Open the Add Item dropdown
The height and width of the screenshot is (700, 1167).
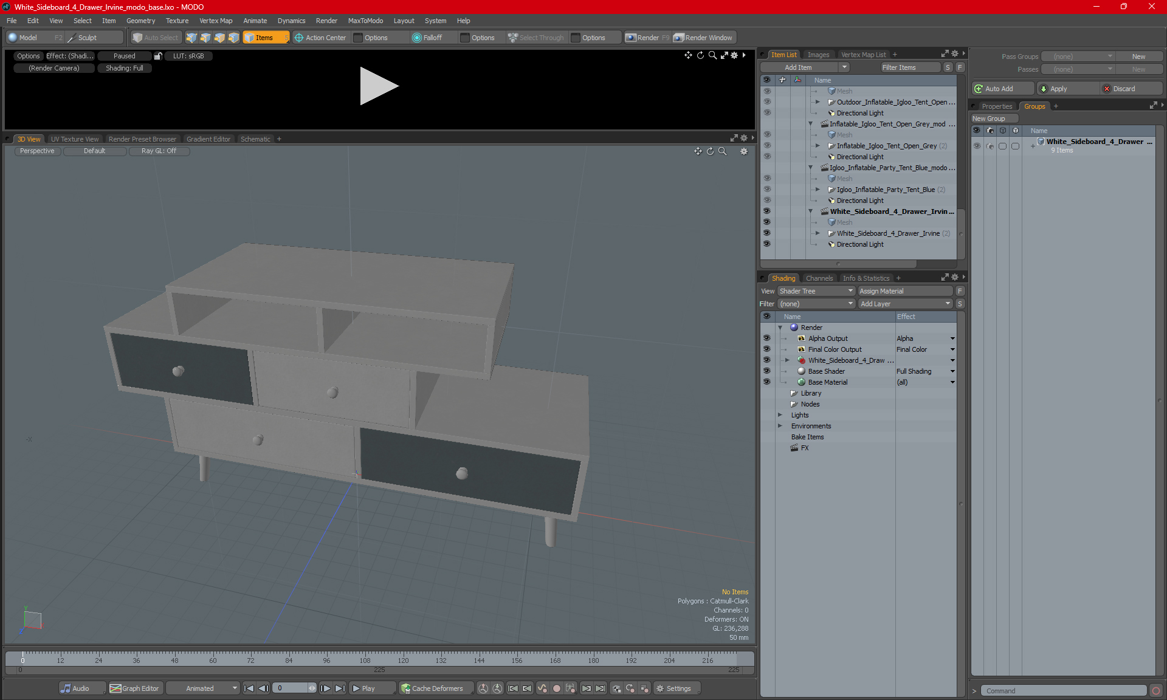pyautogui.click(x=805, y=67)
